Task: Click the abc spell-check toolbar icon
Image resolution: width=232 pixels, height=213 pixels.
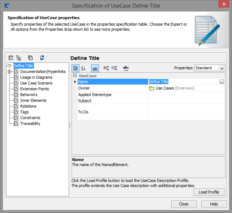Action: pyautogui.click(x=126, y=68)
